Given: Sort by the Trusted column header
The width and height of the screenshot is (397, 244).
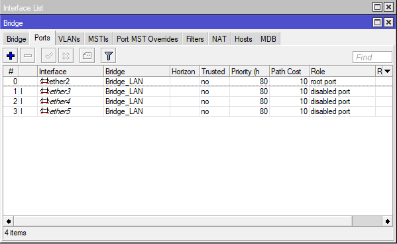Looking at the screenshot, I should 215,72.
